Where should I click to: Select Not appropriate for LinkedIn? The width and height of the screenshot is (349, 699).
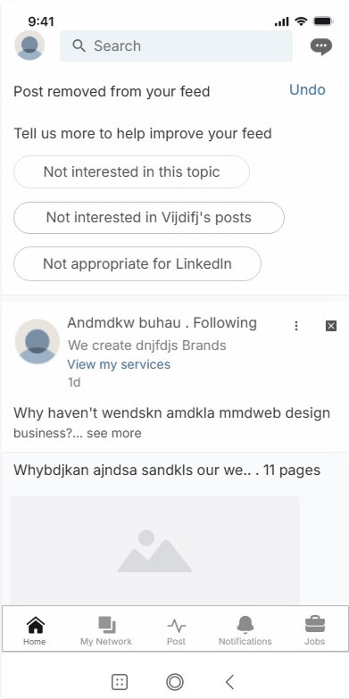(137, 263)
